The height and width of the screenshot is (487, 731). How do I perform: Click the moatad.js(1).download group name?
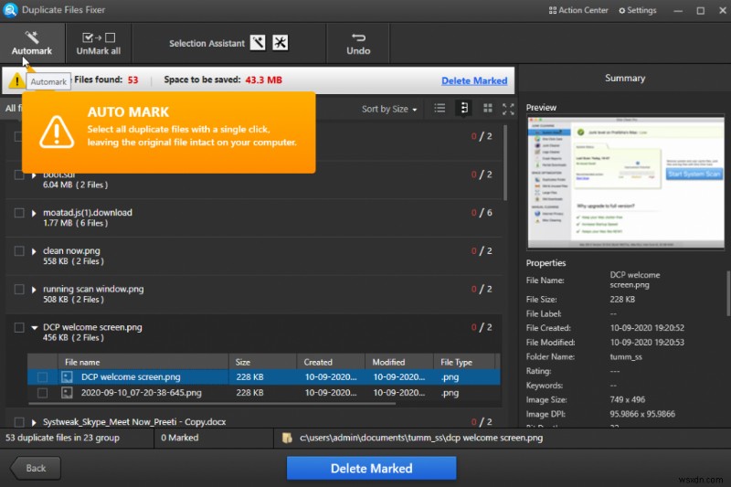(x=88, y=213)
